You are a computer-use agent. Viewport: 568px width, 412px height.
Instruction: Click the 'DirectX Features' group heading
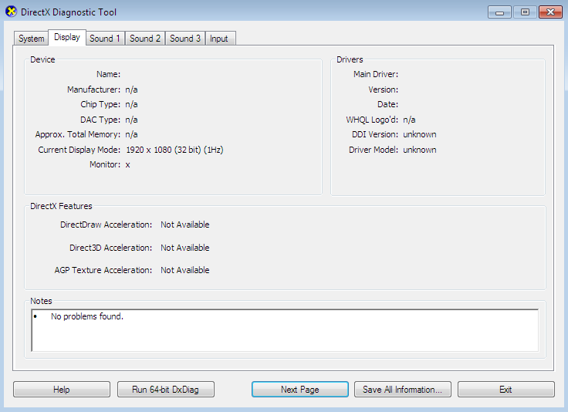click(61, 206)
